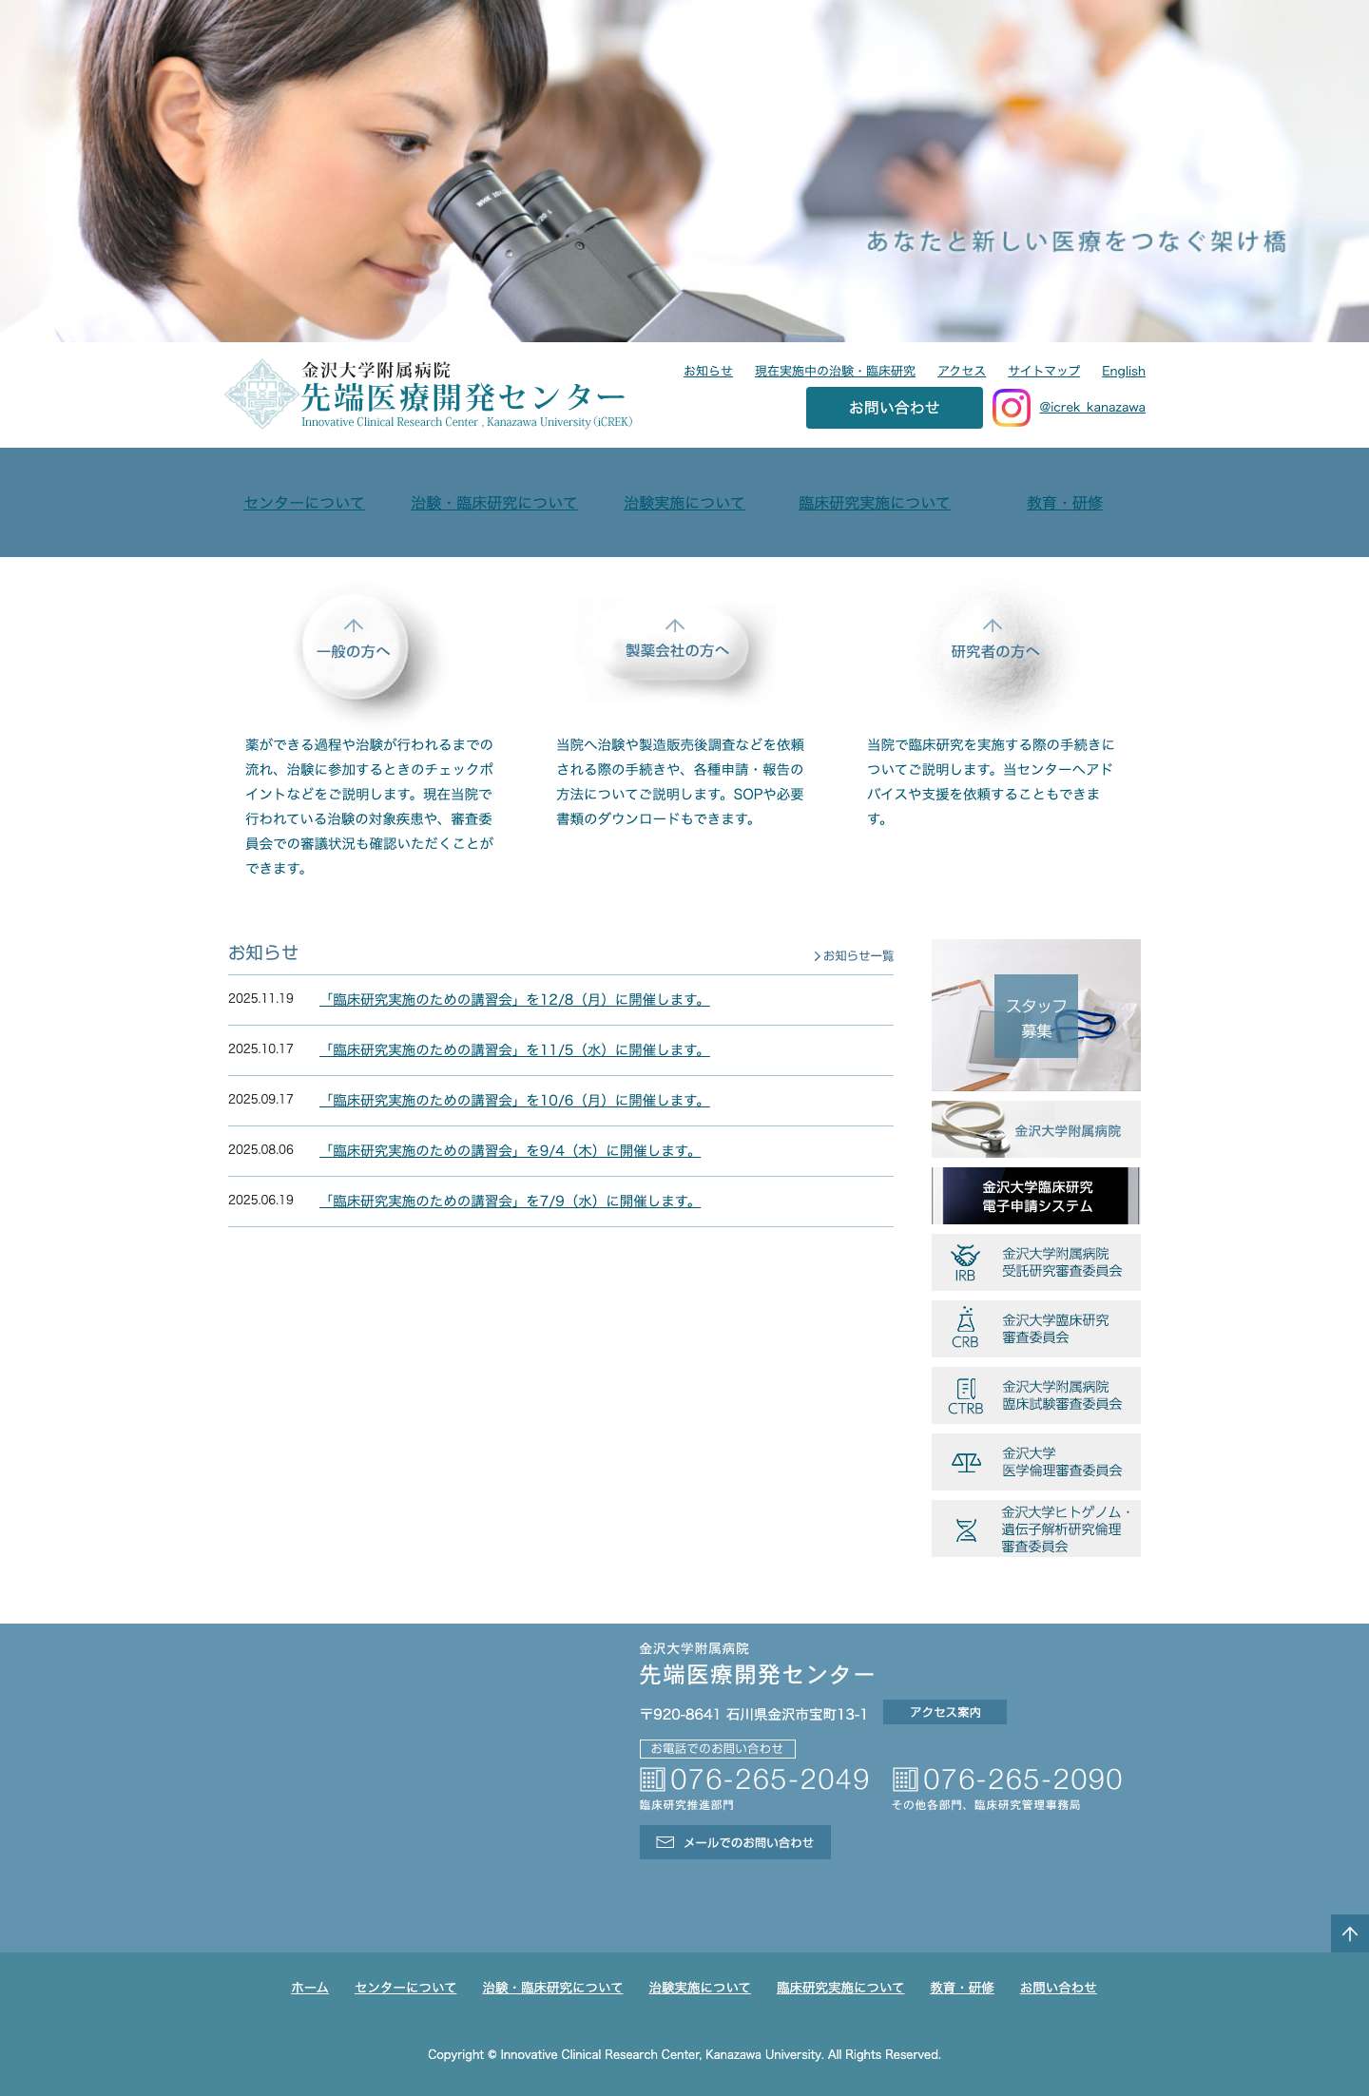Open ヒトゲノム・遺伝子解析研究倫理審査委員会 text link
Image resolution: width=1369 pixels, height=2096 pixels.
point(1066,1529)
